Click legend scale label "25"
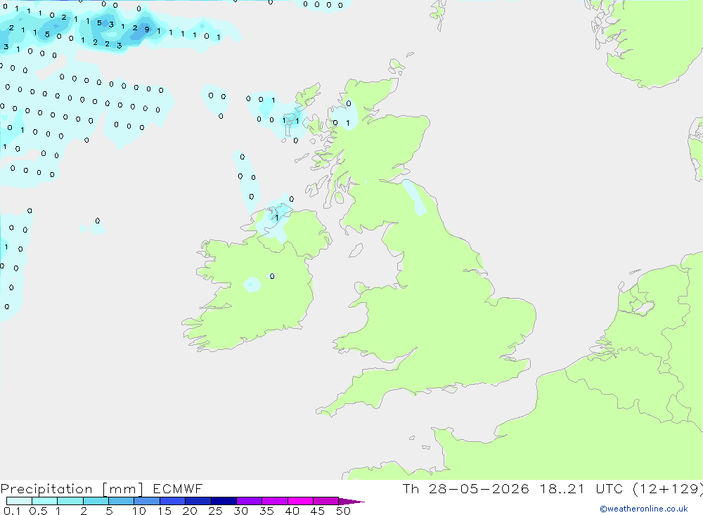 tap(216, 511)
